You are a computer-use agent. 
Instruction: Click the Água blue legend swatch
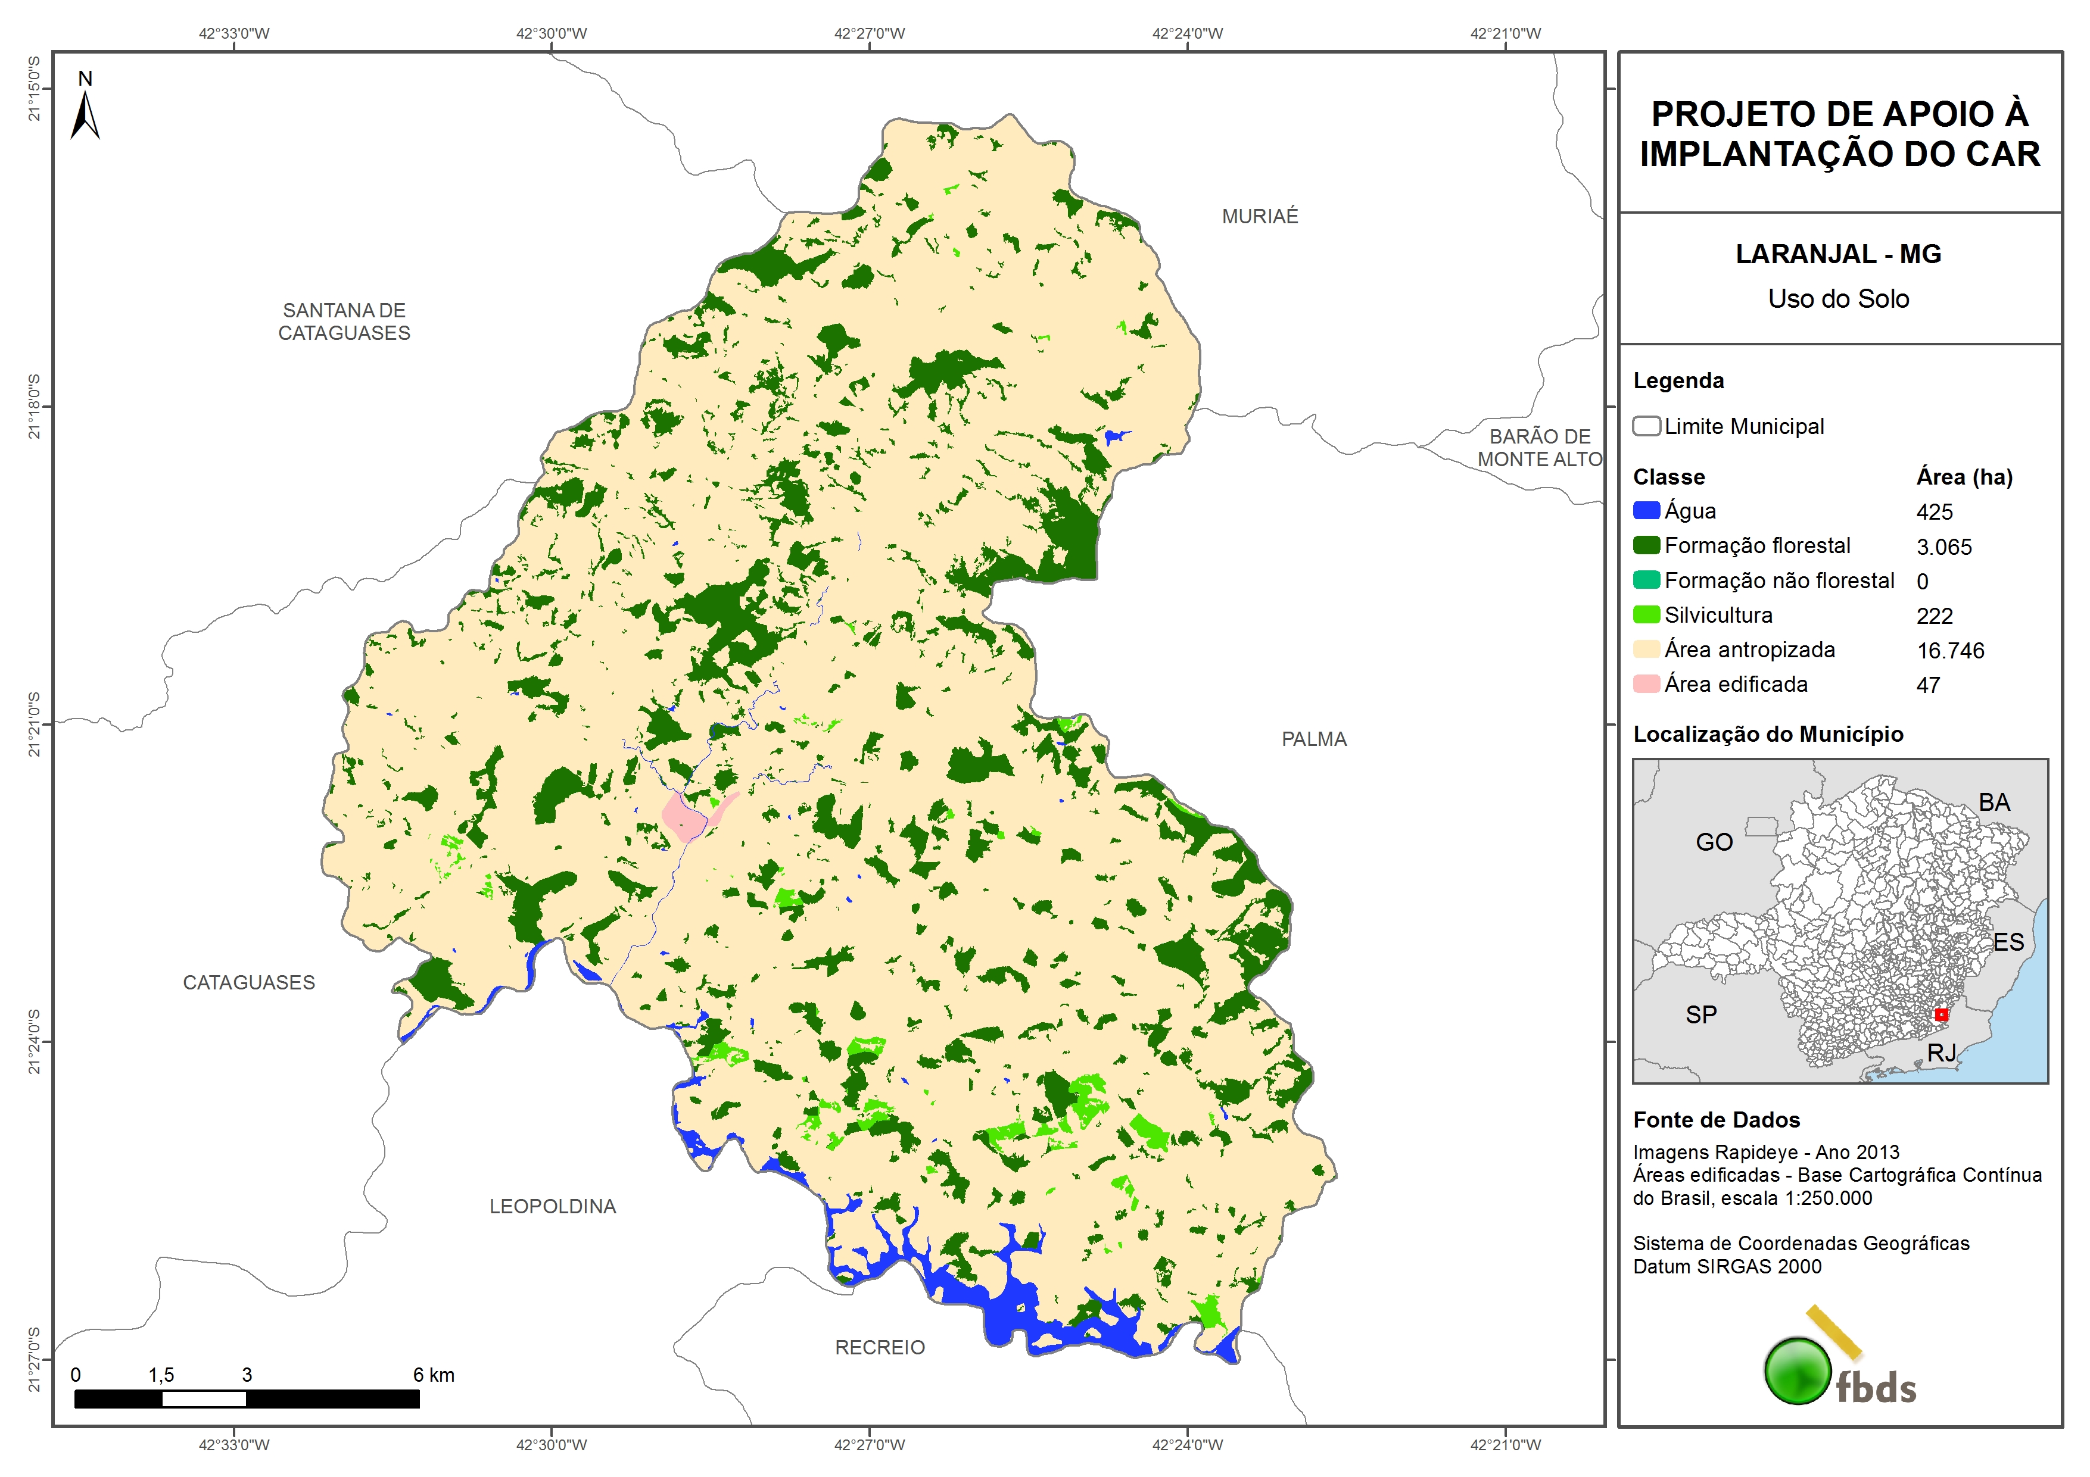1646,511
